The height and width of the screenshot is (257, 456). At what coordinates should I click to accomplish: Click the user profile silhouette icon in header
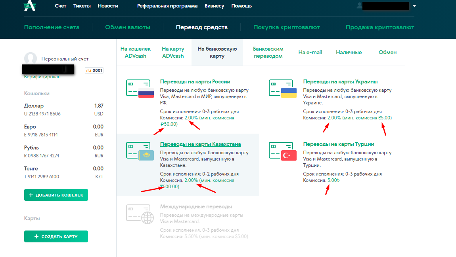pos(360,6)
